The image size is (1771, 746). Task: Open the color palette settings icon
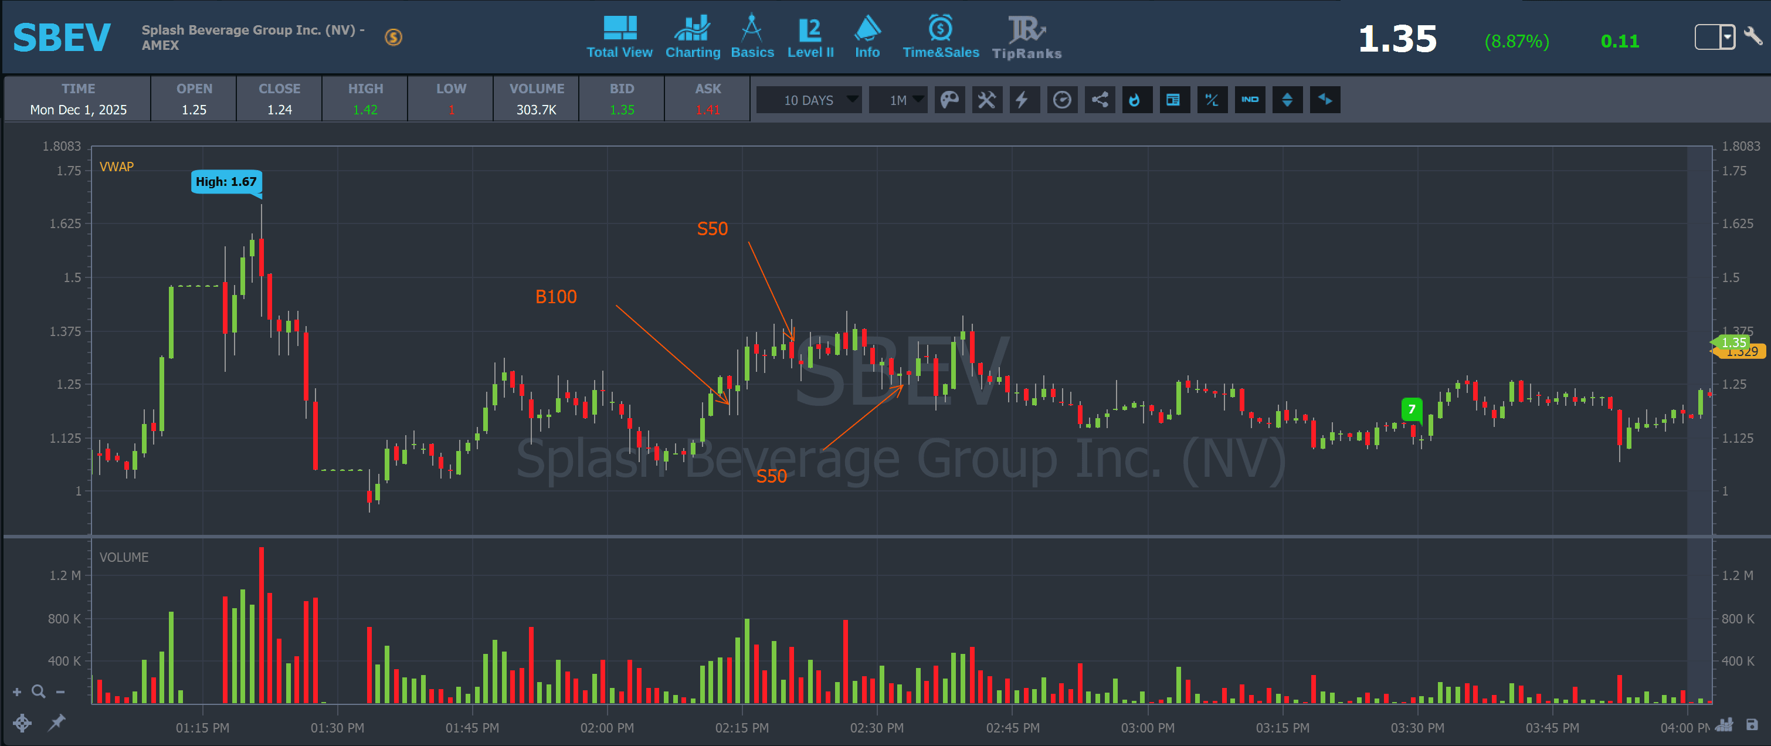pyautogui.click(x=949, y=100)
